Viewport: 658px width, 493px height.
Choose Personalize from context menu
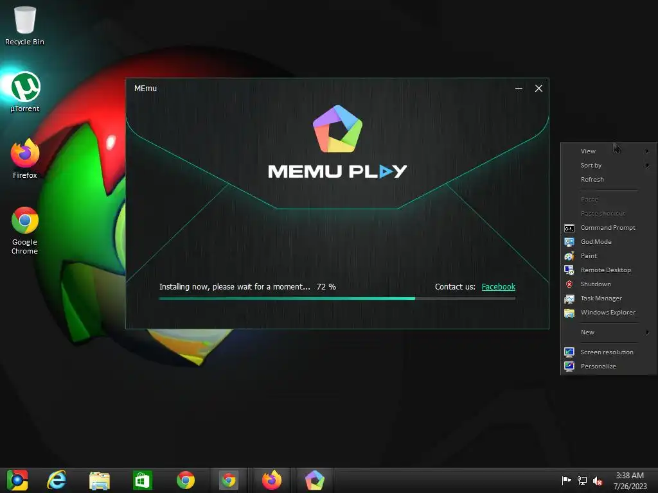pyautogui.click(x=609, y=367)
